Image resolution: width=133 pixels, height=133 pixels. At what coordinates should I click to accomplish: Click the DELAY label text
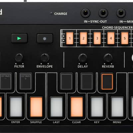(83, 66)
